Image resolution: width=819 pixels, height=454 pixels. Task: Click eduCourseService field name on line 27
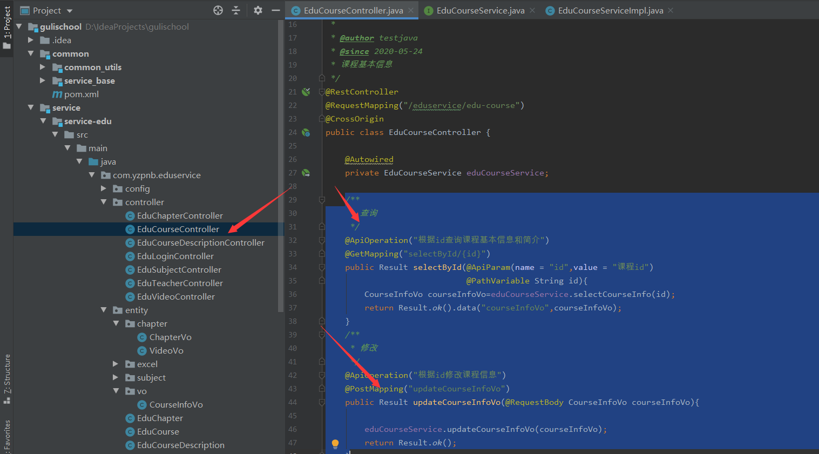point(505,173)
